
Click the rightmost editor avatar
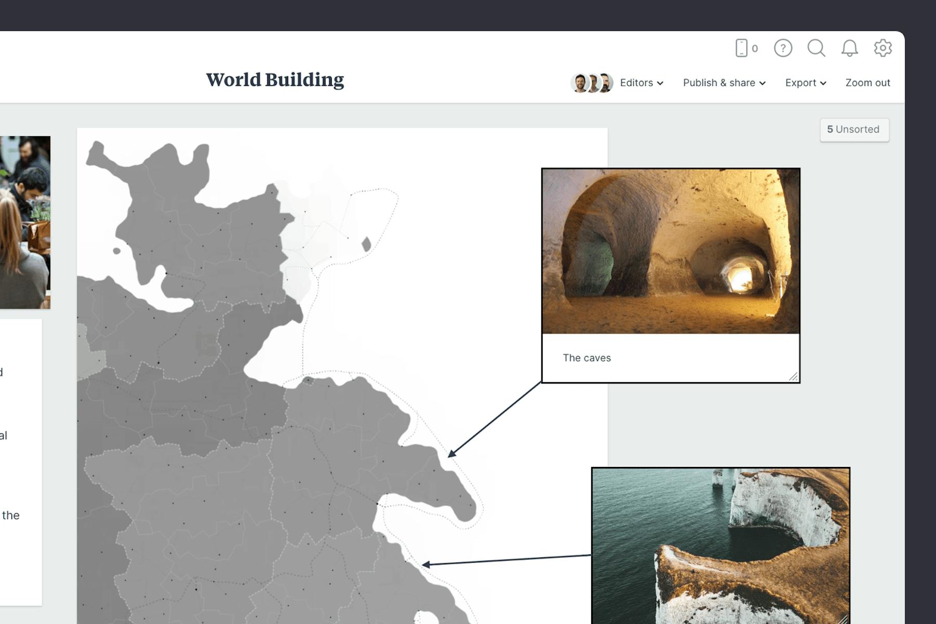(x=605, y=82)
